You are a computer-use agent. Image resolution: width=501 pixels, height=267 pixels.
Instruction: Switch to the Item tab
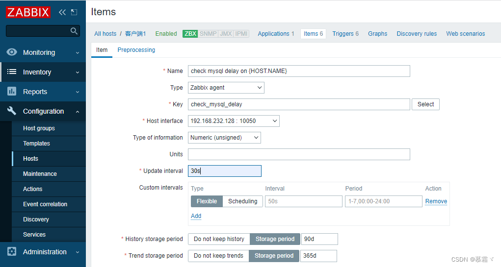click(102, 50)
